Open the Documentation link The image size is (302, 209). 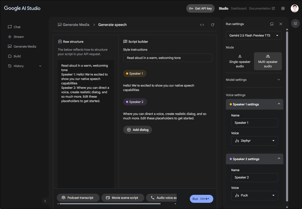point(262,9)
